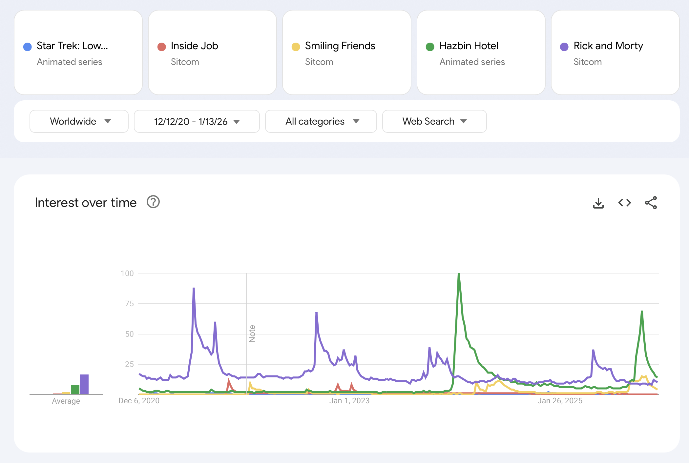Screen dimensions: 689x463
Task: Select the Rick and Morty term card
Action: (x=615, y=52)
